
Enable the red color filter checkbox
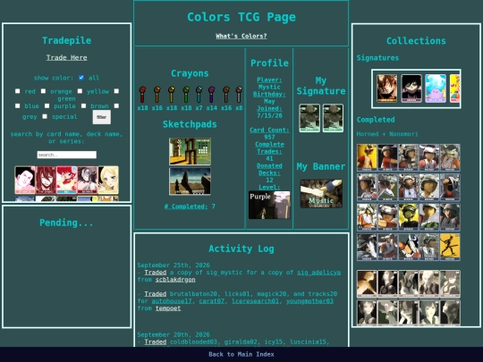[18, 91]
